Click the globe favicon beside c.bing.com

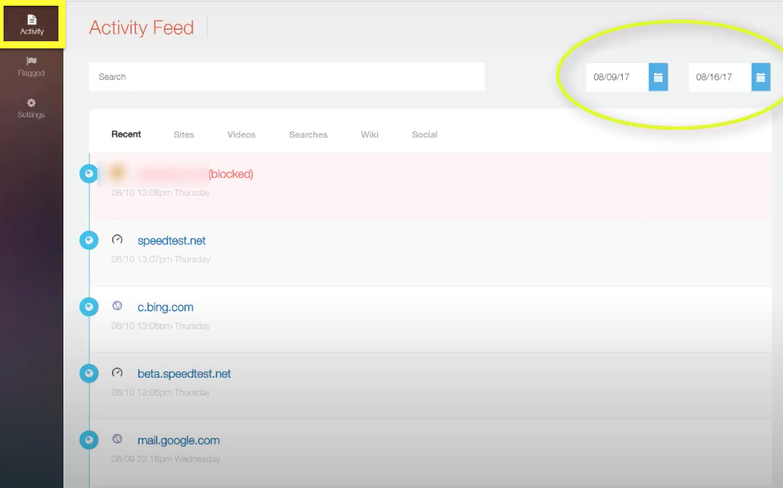point(118,306)
